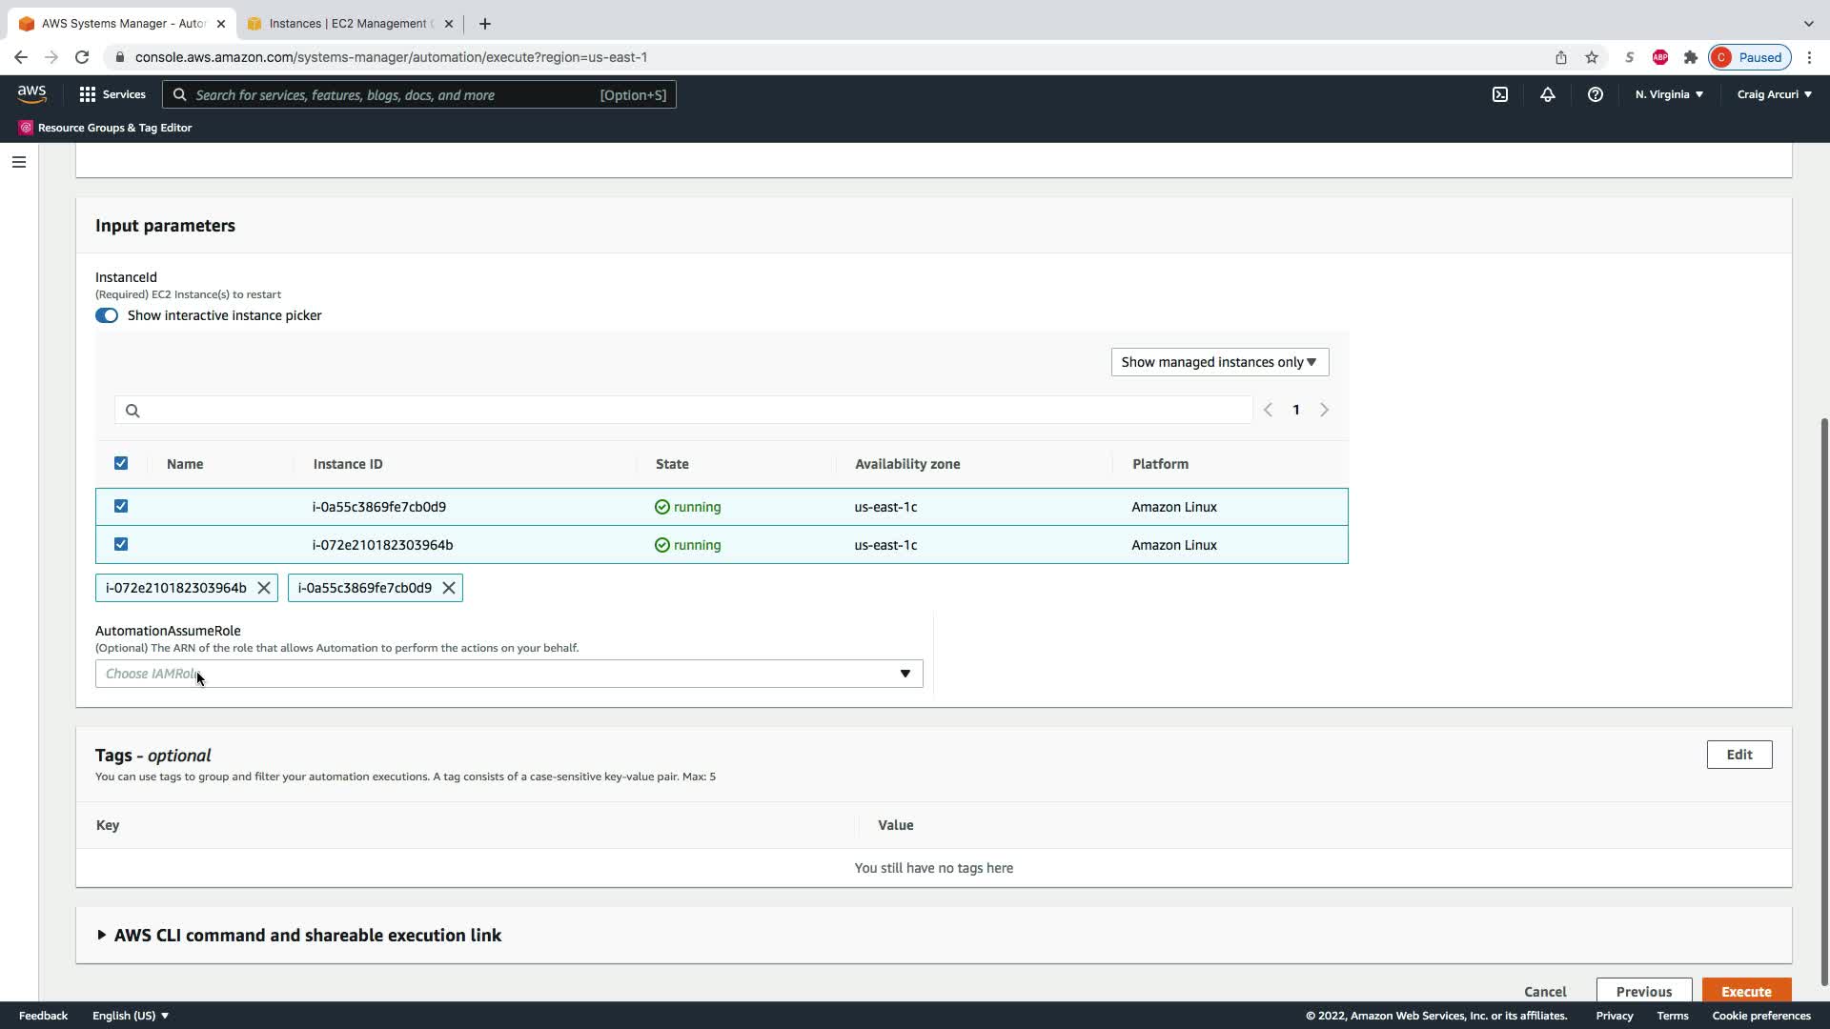This screenshot has height=1029, width=1830.
Task: Toggle Show interactive instance picker switch
Action: 107,315
